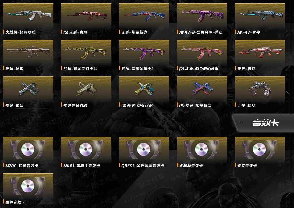Image resolution: width=294 pixels, height=208 pixels.
Task: Select the 火麒麟-轻羽皮肤 rifle icon
Action: tap(28, 16)
